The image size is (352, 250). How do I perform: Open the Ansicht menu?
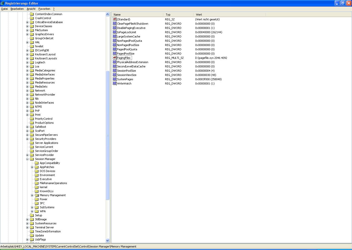point(31,9)
